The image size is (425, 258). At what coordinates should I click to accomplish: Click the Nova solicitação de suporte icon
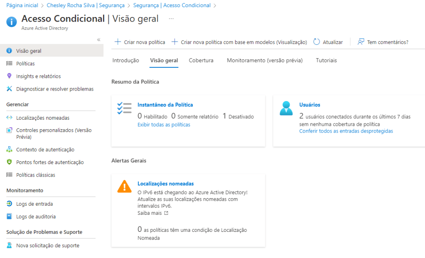(x=9, y=246)
